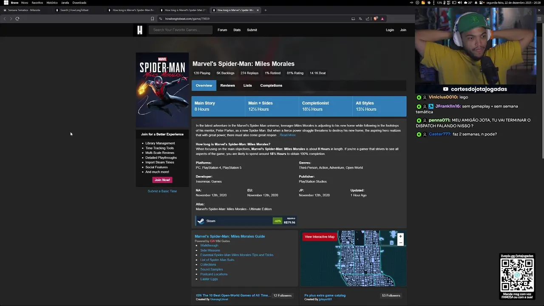Open the Favoritos menu
Viewport: 544px width, 306px height.
[x=37, y=3]
